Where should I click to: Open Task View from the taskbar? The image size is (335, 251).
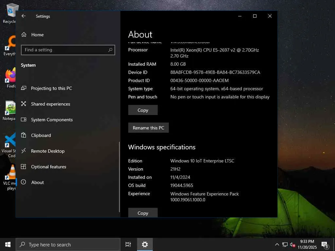point(128,244)
